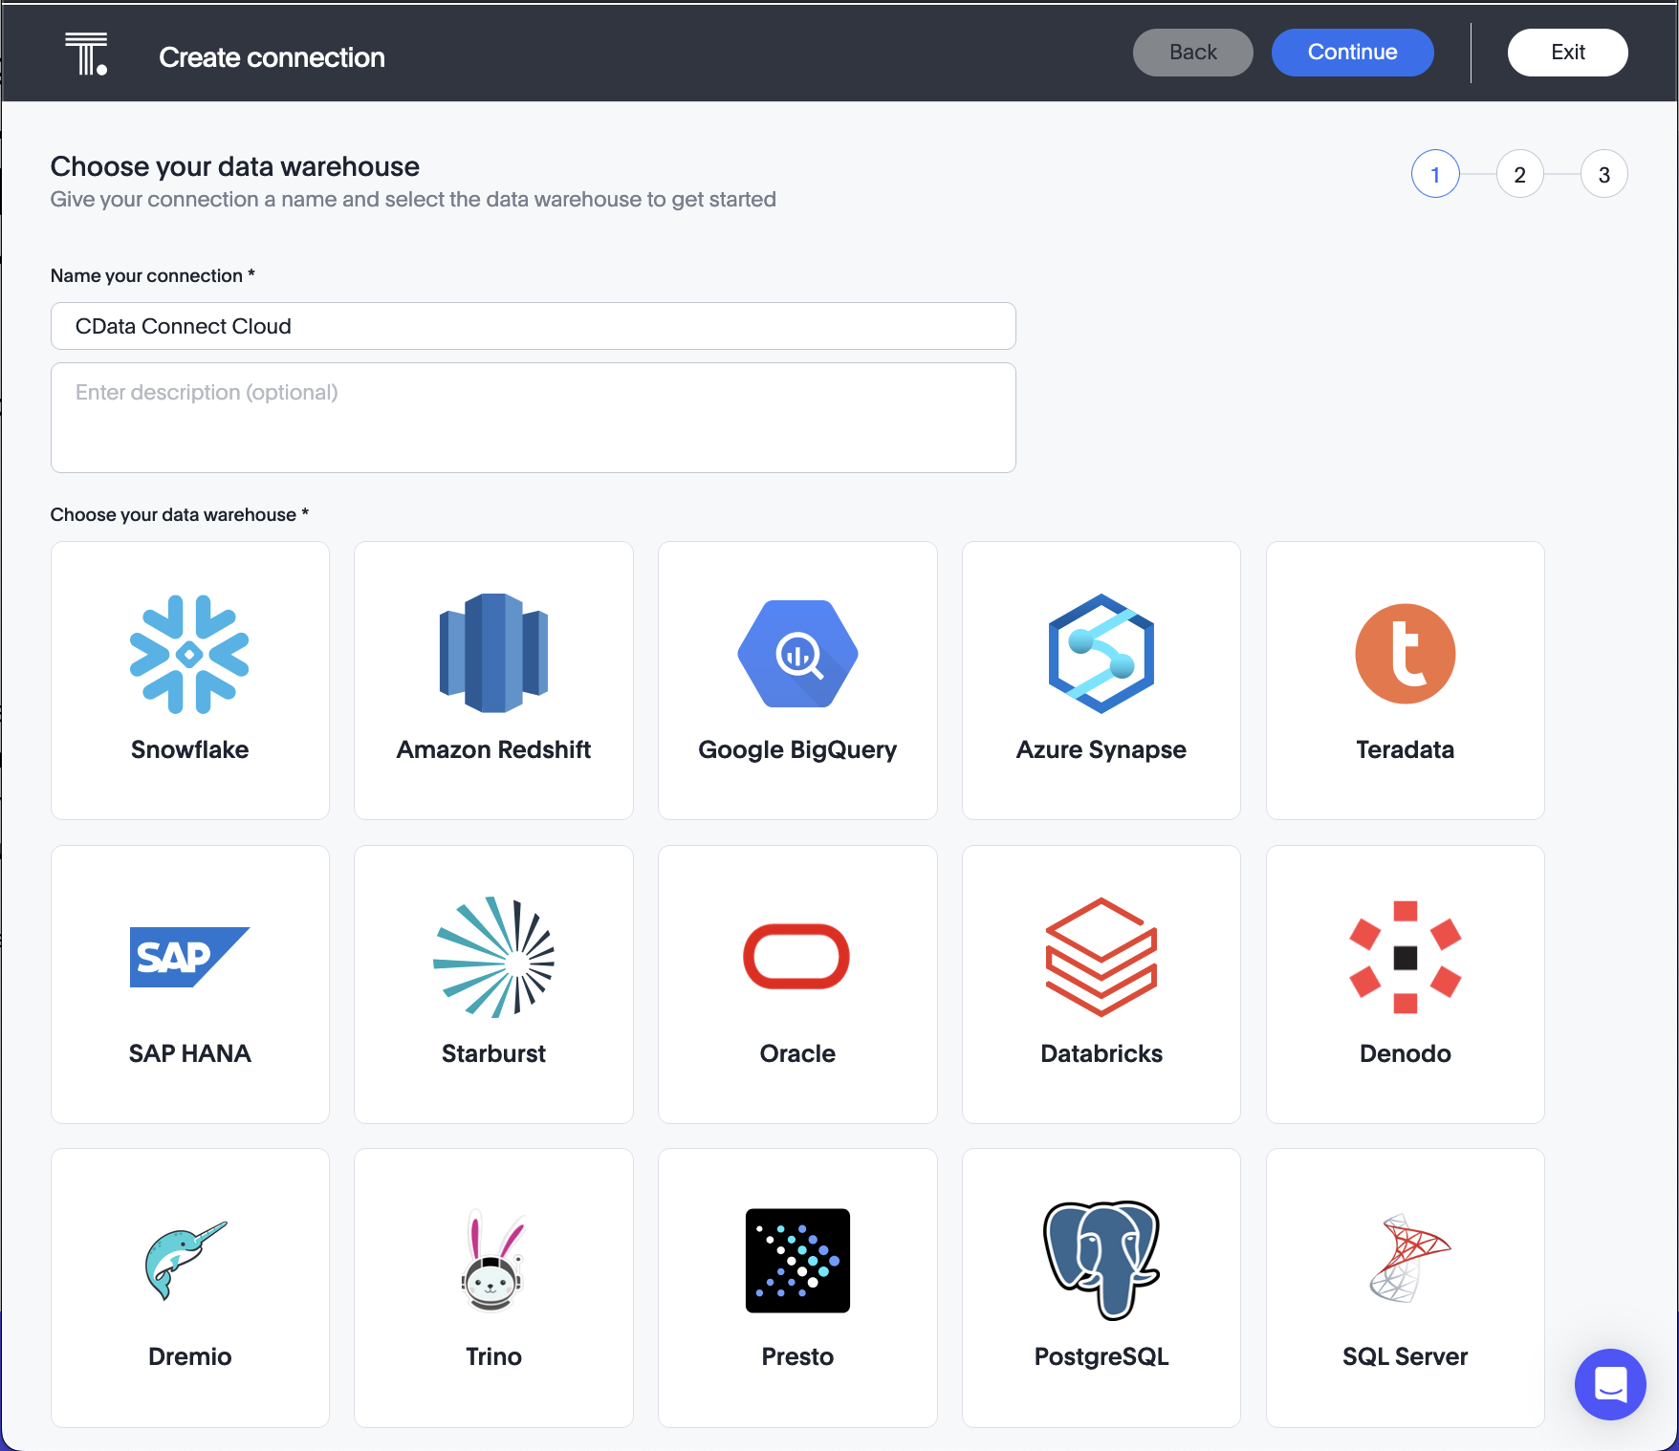Jump to step 3 indicator
The width and height of the screenshot is (1679, 1451).
pos(1603,174)
